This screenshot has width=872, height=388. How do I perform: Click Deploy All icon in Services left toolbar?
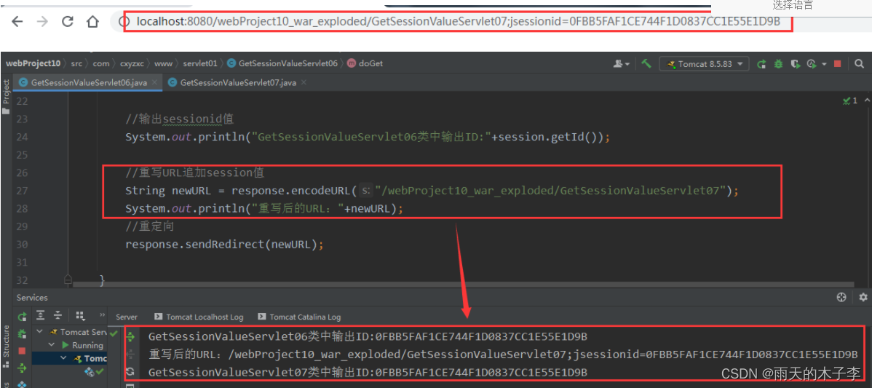pyautogui.click(x=23, y=368)
